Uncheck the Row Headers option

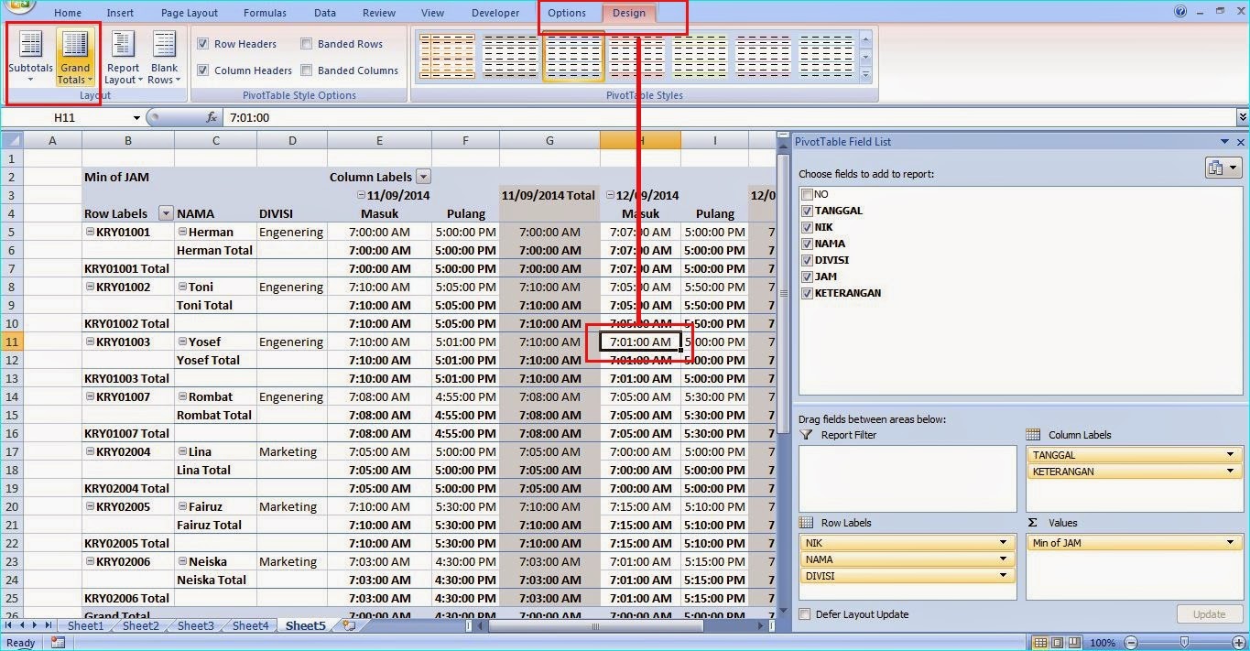coord(202,43)
